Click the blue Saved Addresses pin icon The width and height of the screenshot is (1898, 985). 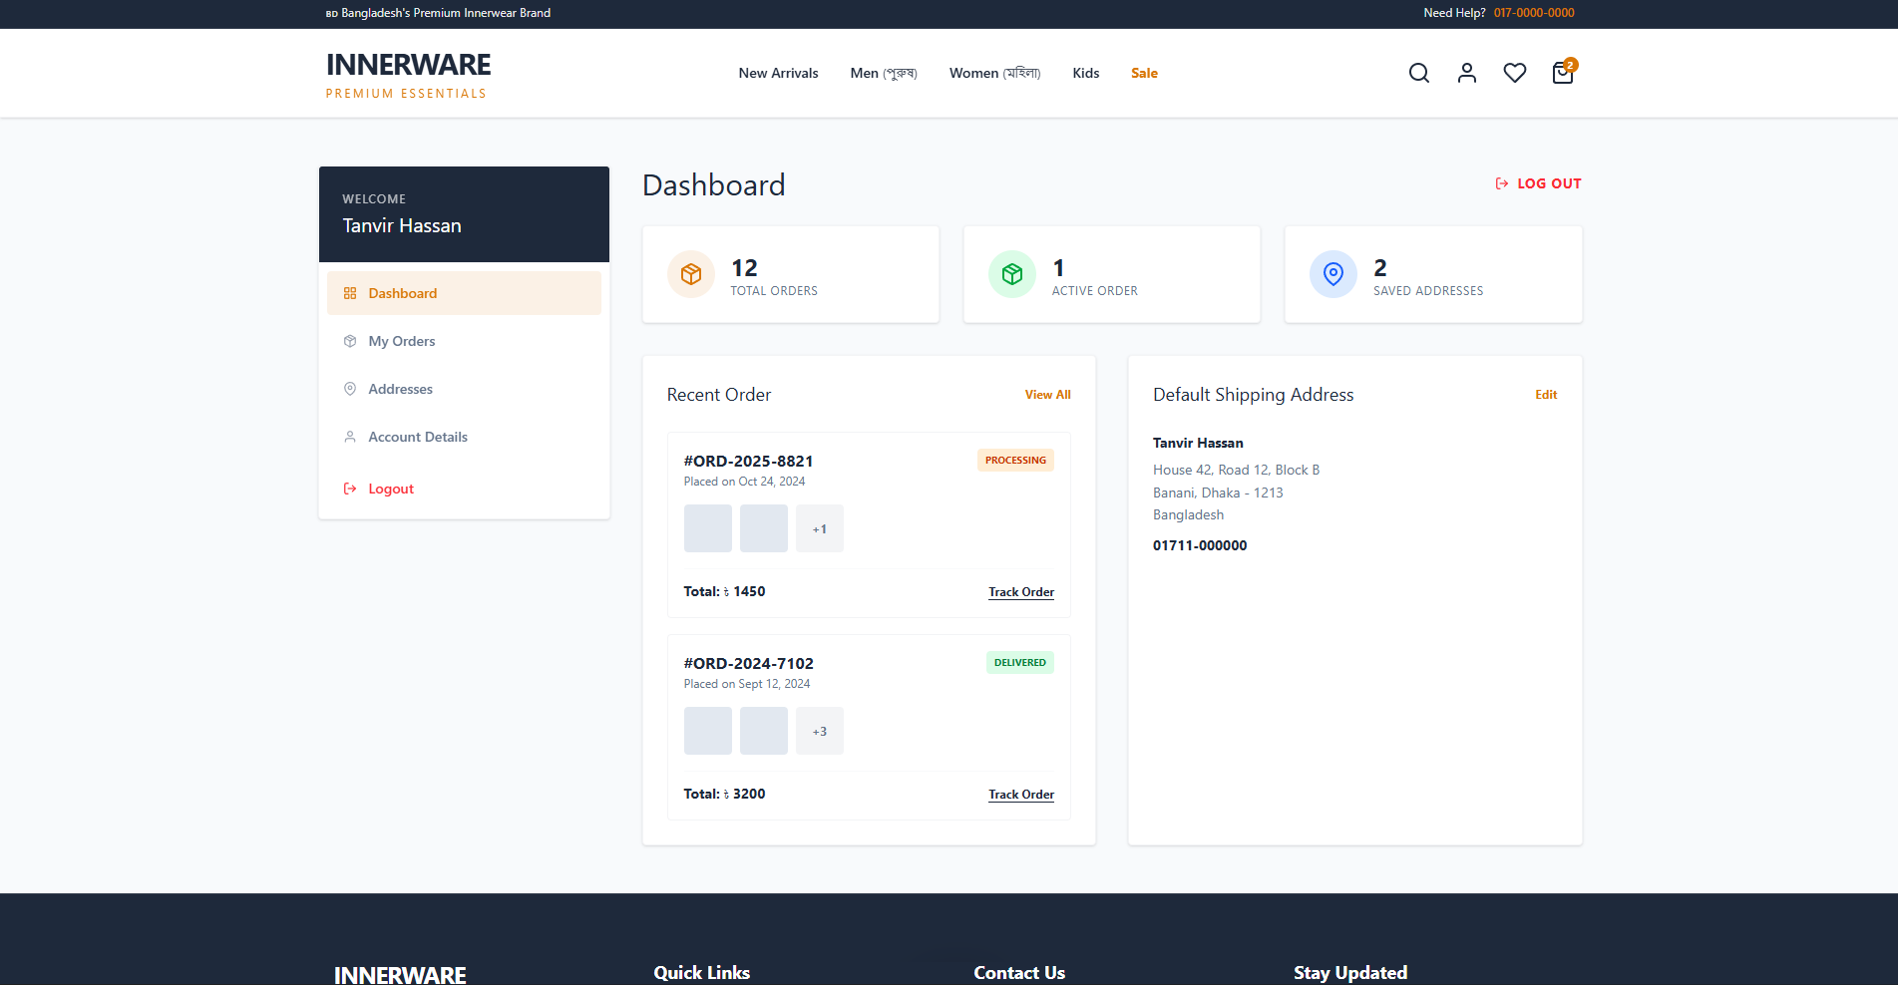1333,274
